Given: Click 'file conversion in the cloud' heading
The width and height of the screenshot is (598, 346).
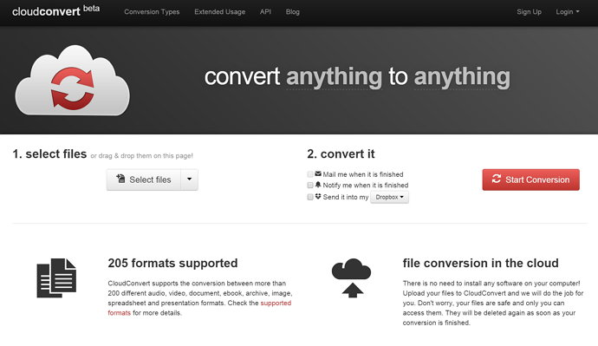Looking at the screenshot, I should pos(480,263).
